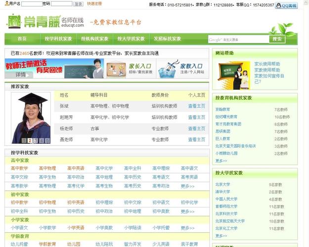Expand 更多>> under 按大学找家教

[221, 236]
